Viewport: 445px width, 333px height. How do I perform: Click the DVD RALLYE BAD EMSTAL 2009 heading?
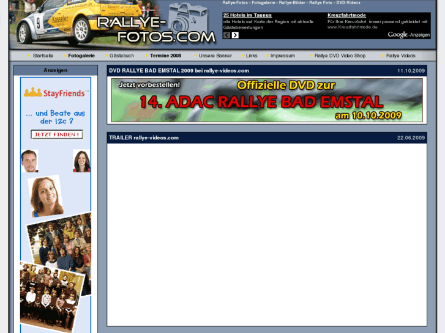click(179, 70)
